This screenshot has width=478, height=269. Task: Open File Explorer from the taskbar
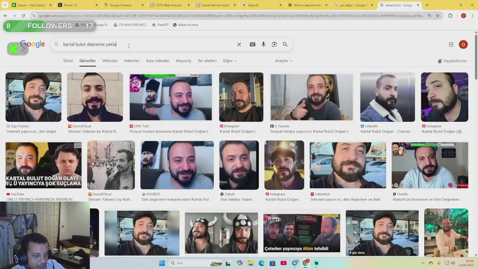point(251,263)
